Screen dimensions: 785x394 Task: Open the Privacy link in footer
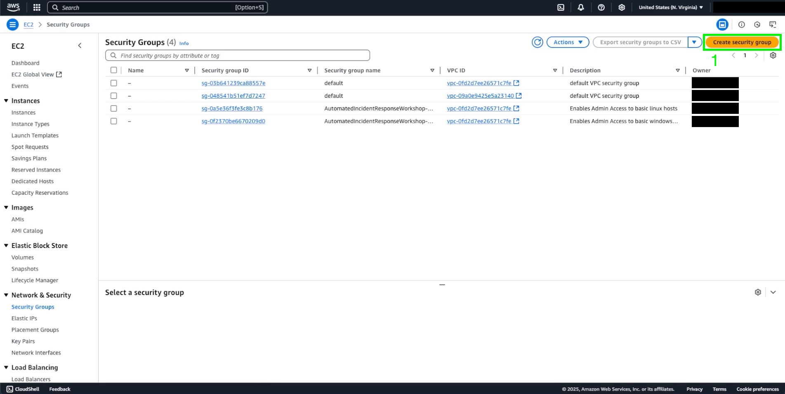click(694, 389)
